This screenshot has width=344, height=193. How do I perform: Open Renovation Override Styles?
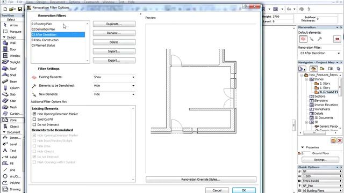point(201,180)
